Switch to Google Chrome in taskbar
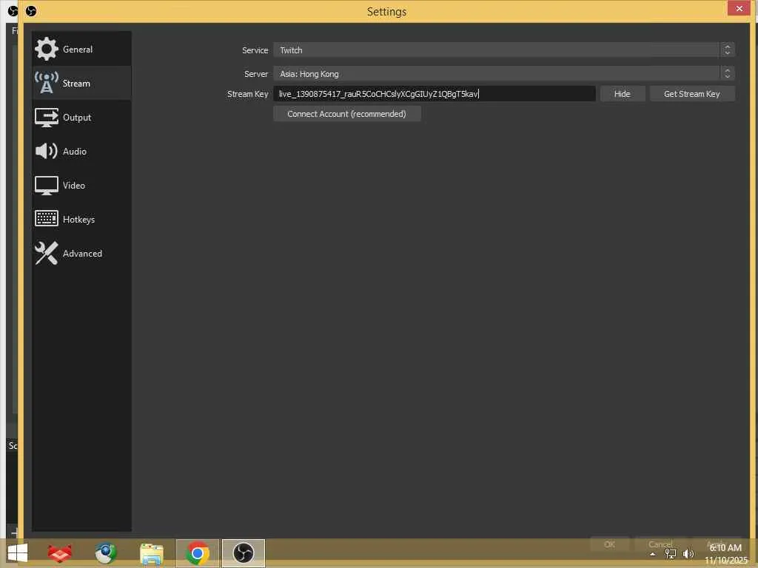 (197, 553)
